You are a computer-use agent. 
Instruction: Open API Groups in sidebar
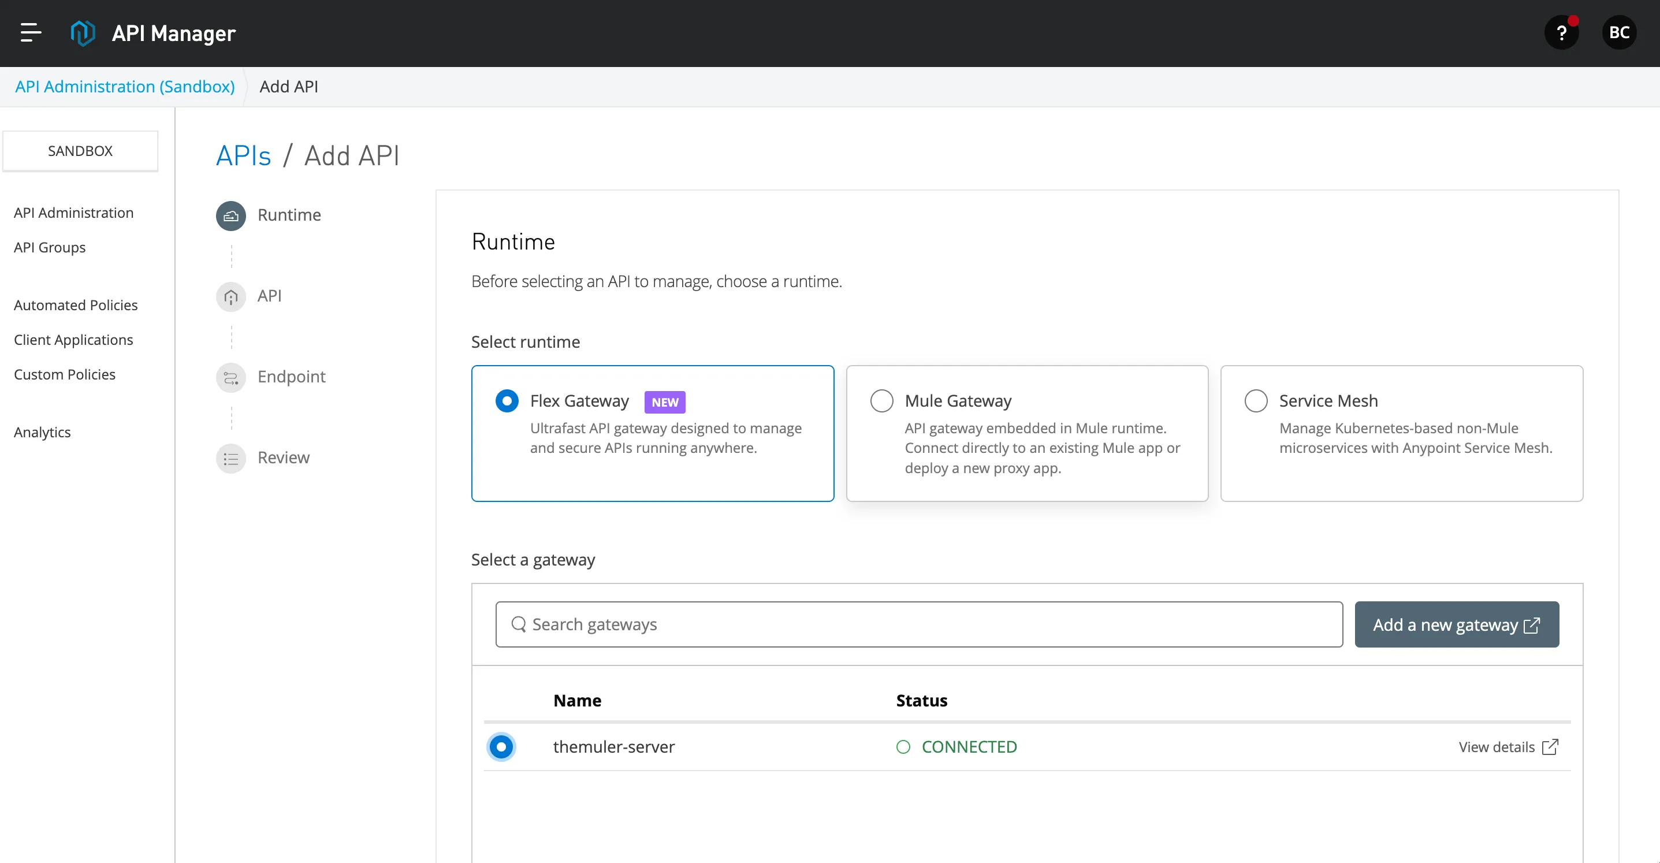tap(50, 247)
